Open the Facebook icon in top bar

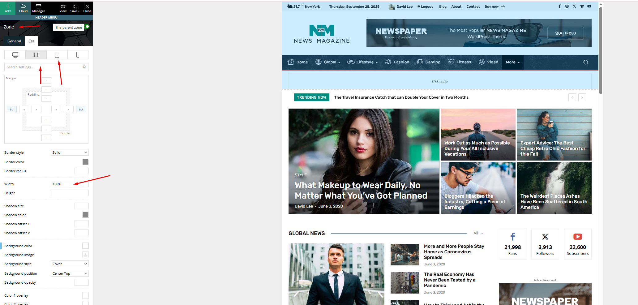tap(559, 6)
